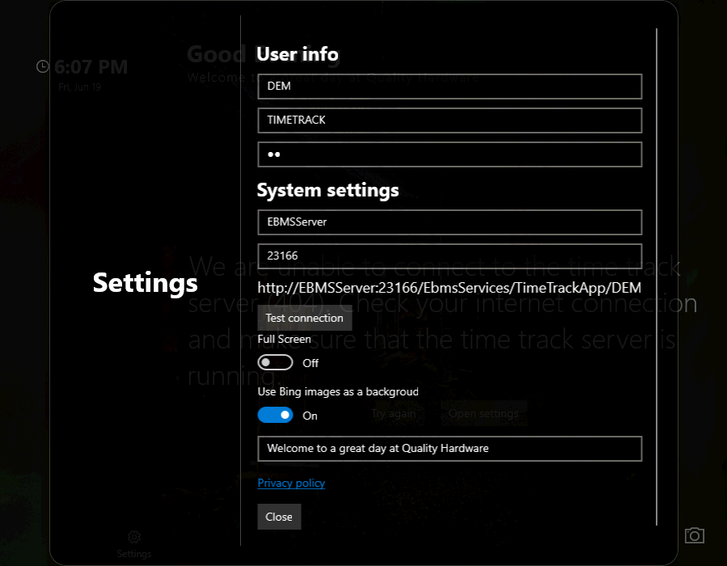Click the dimmed Try again button
The image size is (727, 566).
(x=394, y=413)
